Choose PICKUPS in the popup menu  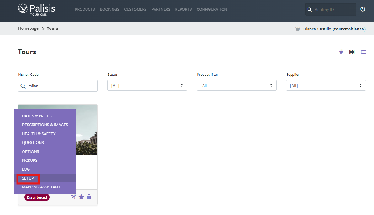[29, 161]
